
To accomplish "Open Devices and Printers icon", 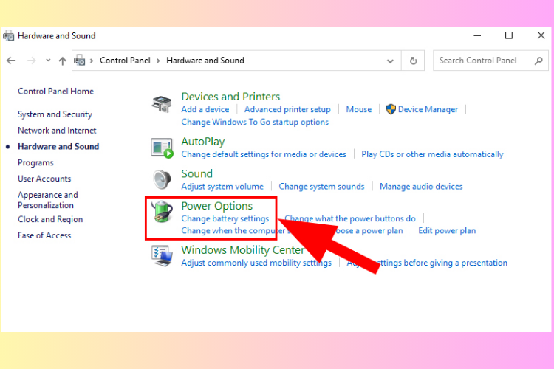I will tap(162, 104).
